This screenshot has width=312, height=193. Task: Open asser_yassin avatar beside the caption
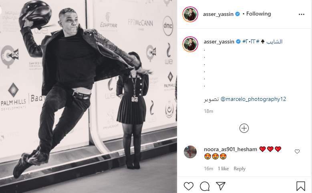coord(190,44)
